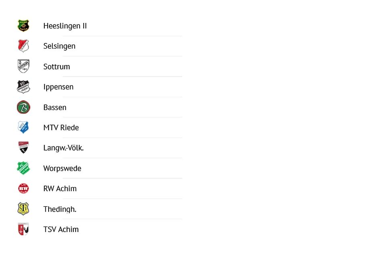Viewport: 386px width, 257px height.
Task: Click the MTV Riede blue crest
Action: click(23, 127)
